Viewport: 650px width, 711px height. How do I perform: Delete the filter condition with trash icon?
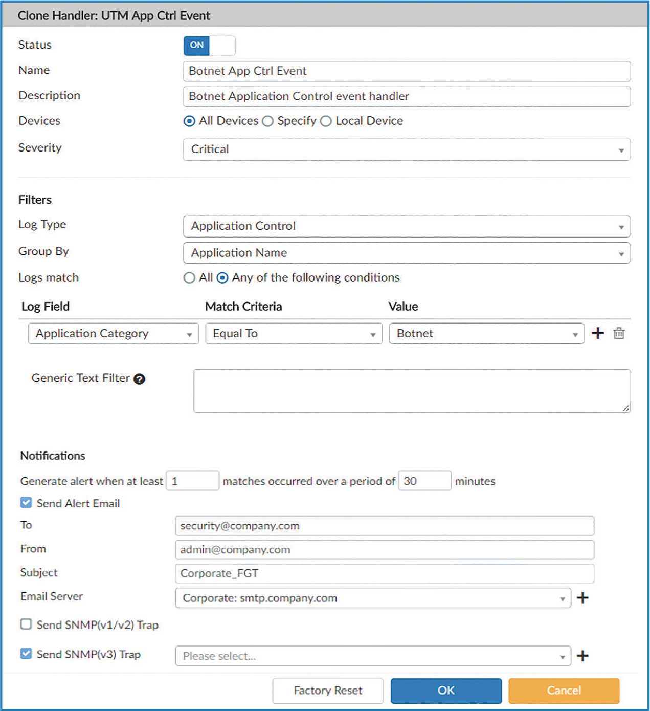pyautogui.click(x=619, y=333)
